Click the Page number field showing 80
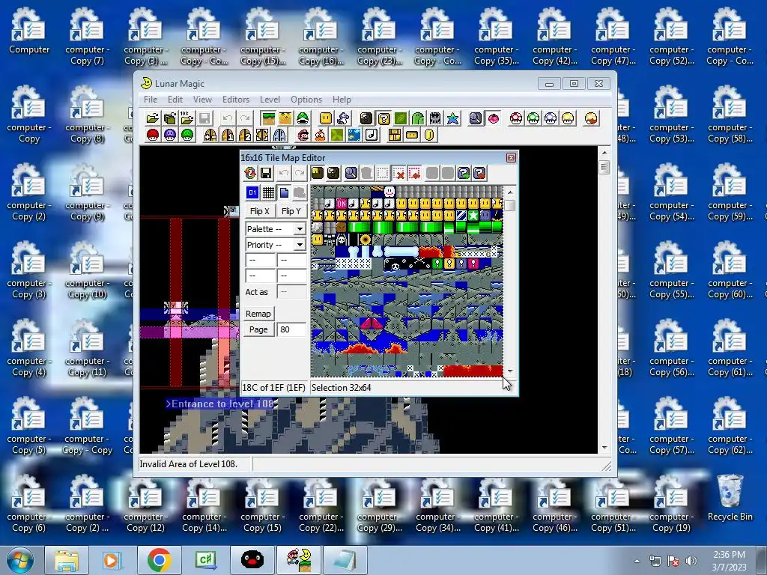The height and width of the screenshot is (575, 767). pos(291,329)
